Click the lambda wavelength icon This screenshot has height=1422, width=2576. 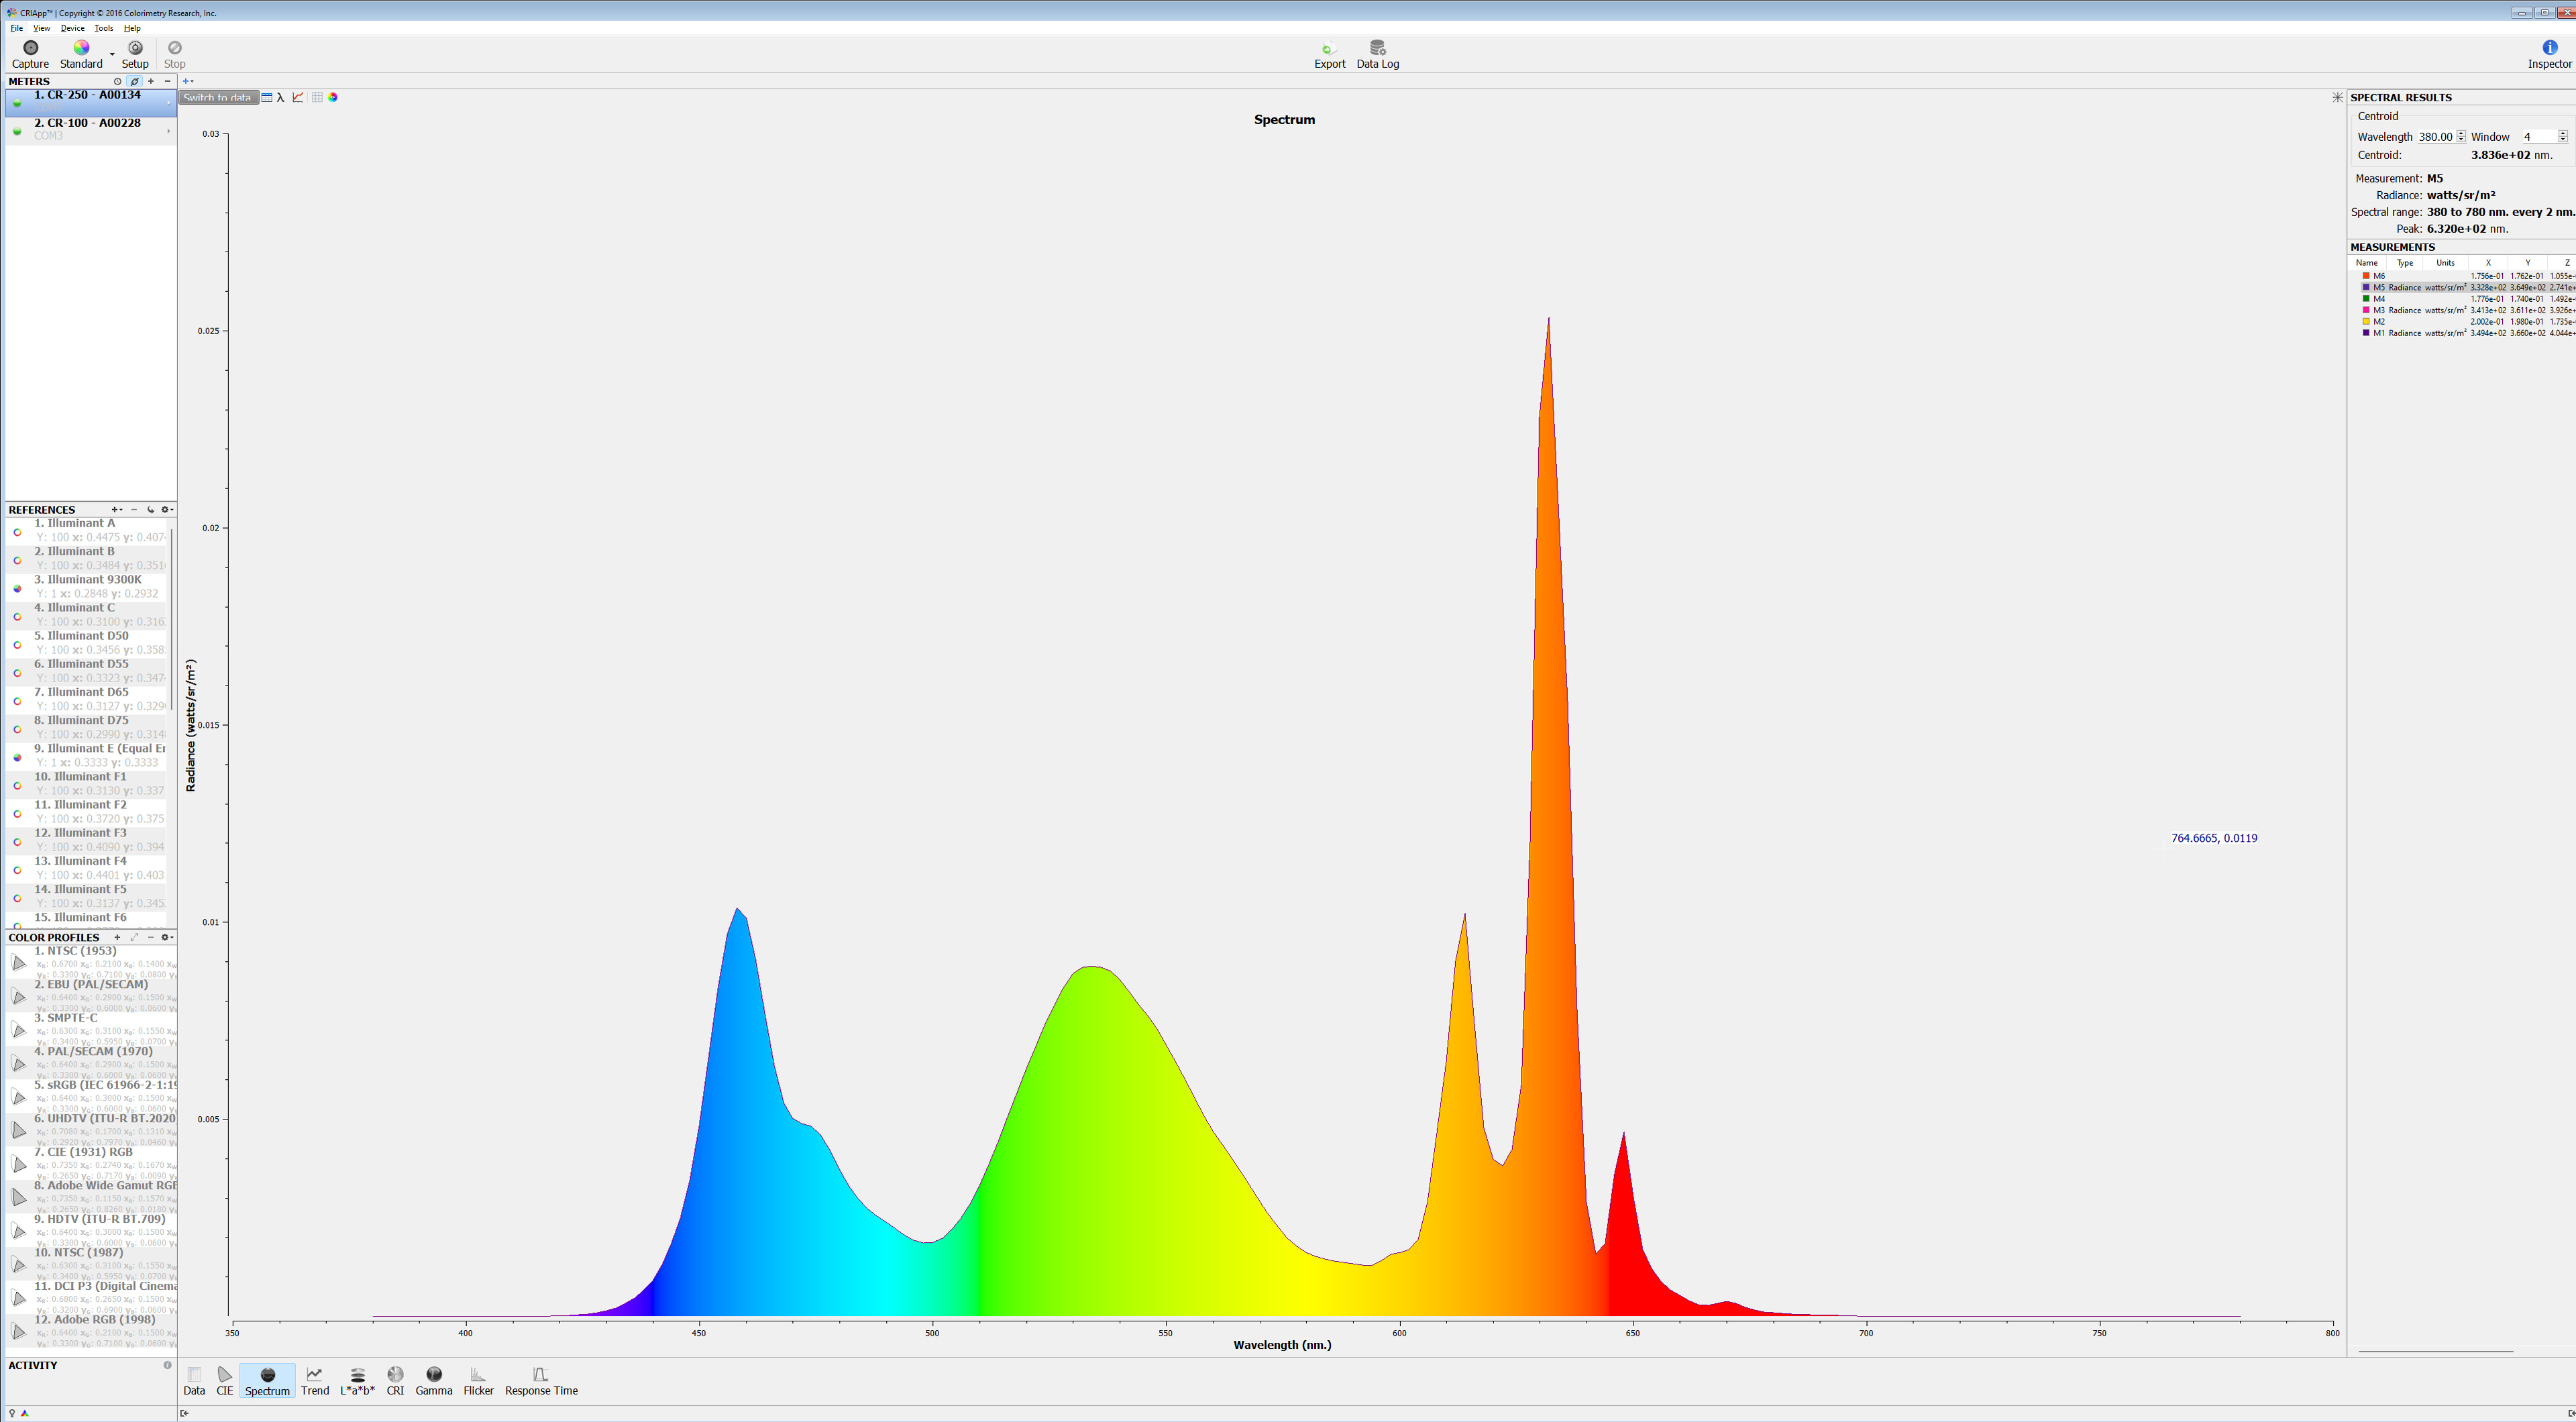(281, 97)
